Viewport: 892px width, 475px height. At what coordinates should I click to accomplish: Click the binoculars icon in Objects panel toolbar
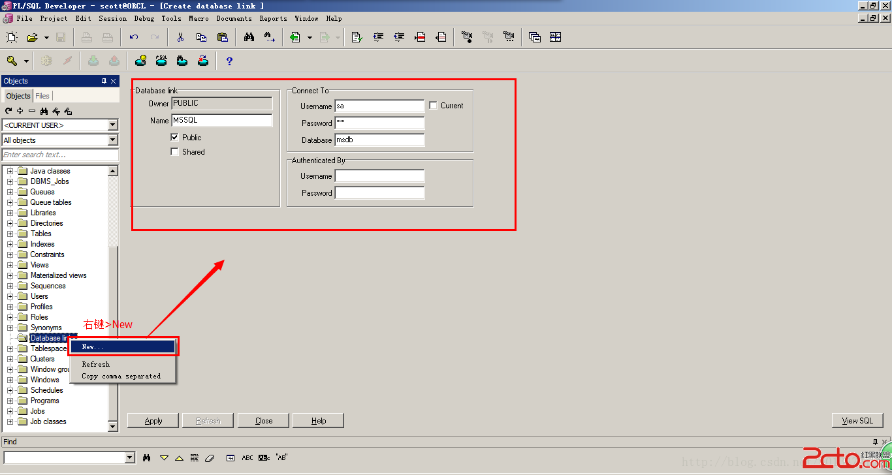(44, 111)
